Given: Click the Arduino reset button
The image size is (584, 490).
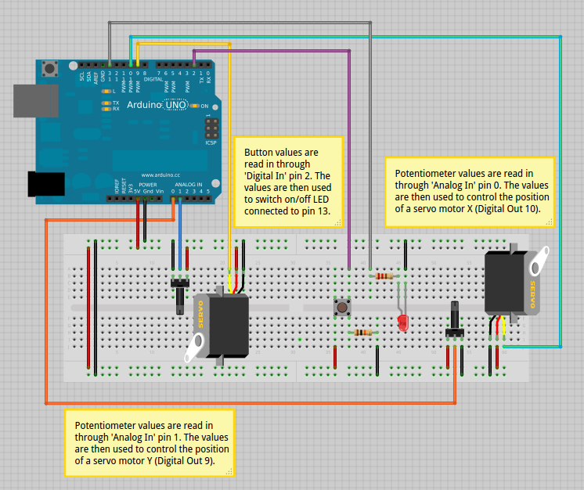Looking at the screenshot, I should point(52,69).
